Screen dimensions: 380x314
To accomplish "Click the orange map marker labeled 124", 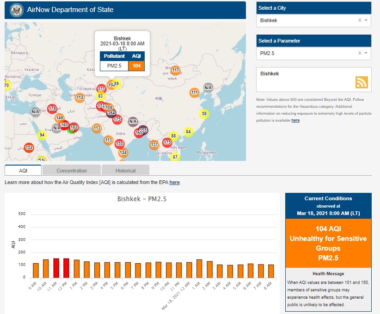I will coord(123,153).
